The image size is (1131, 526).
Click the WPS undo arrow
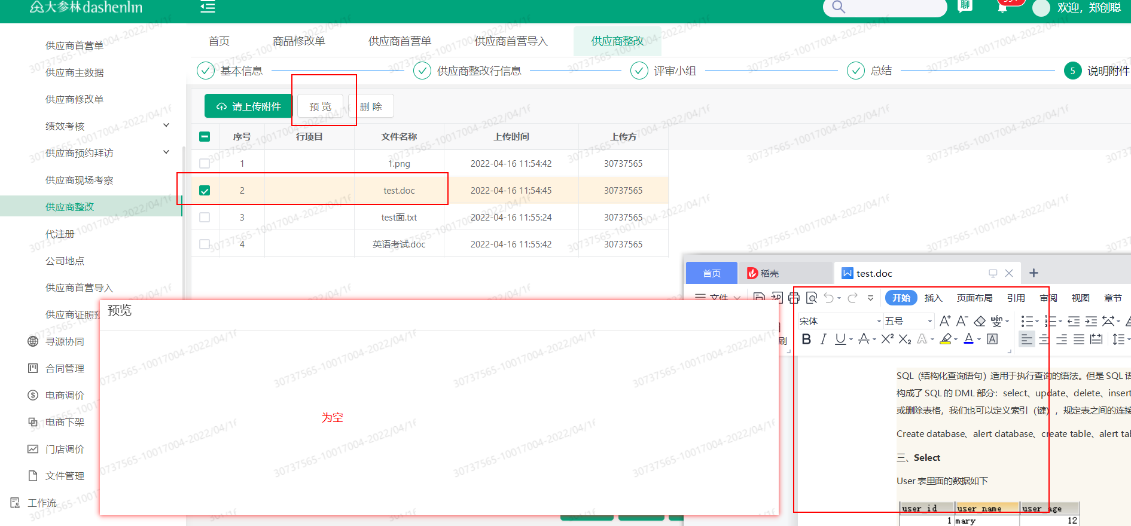click(829, 298)
